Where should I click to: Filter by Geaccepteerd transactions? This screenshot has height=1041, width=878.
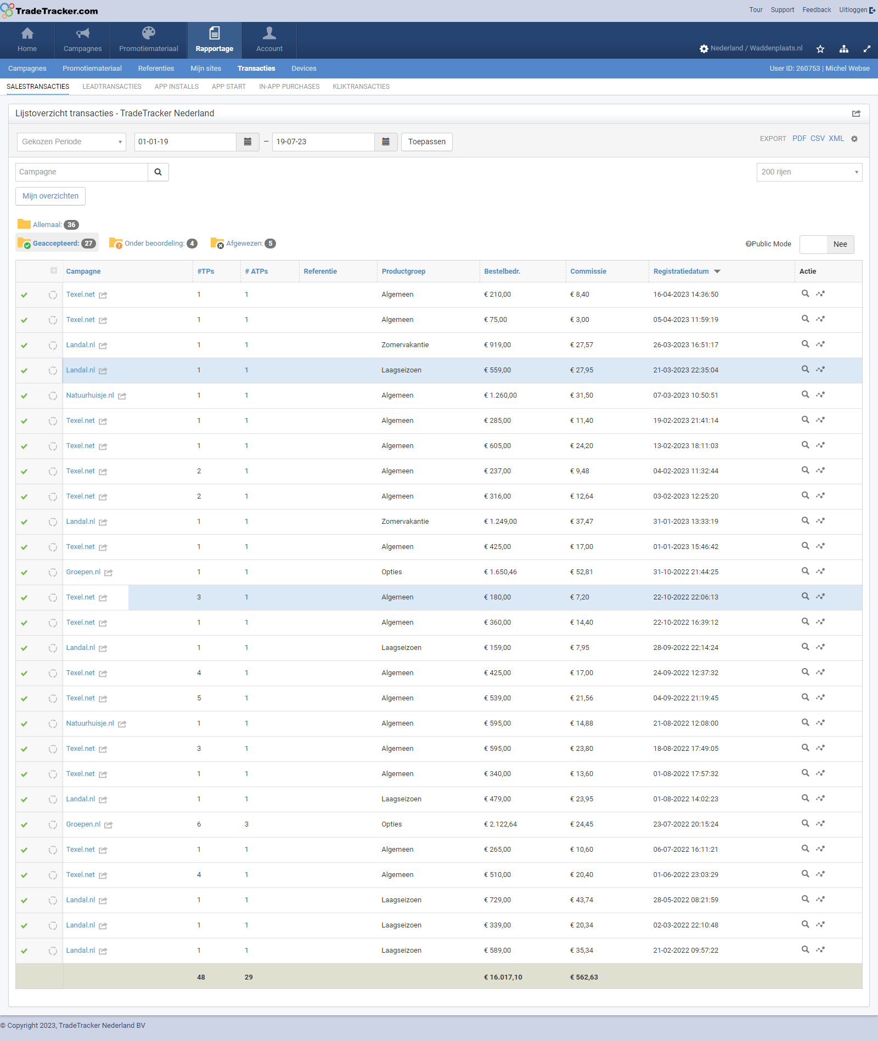[x=57, y=244]
